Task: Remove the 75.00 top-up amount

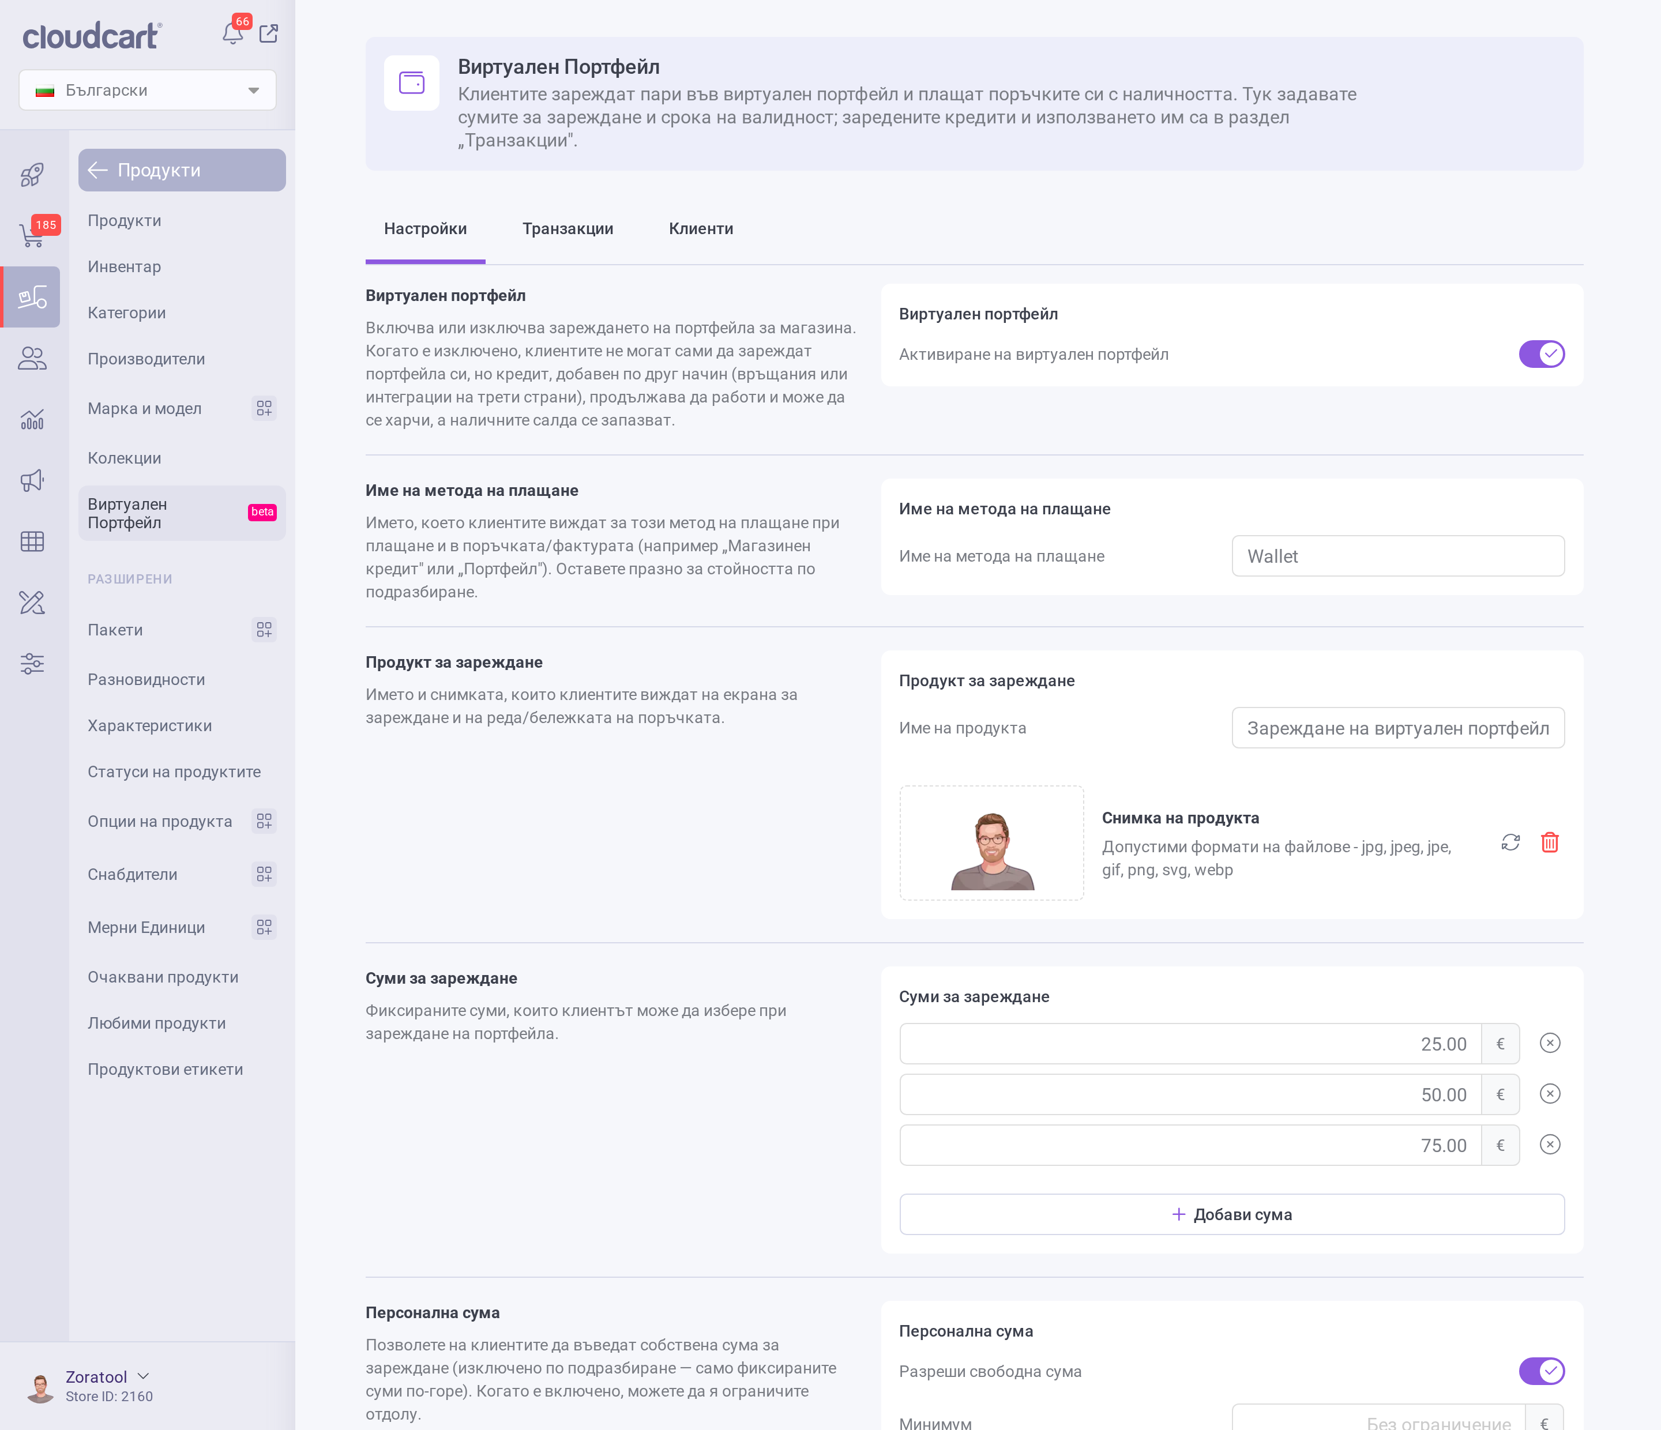Action: click(1550, 1145)
